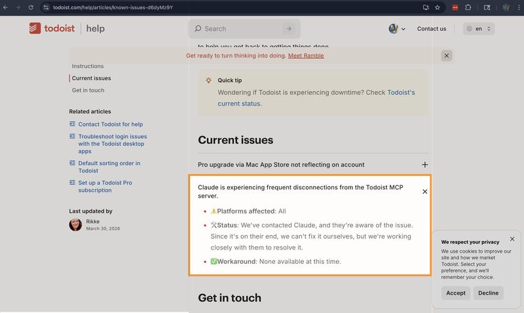524x313 pixels.
Task: Click the article icon beside Contact Todoist for help
Action: coord(72,124)
